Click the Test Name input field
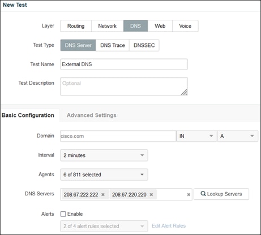 tap(124, 64)
